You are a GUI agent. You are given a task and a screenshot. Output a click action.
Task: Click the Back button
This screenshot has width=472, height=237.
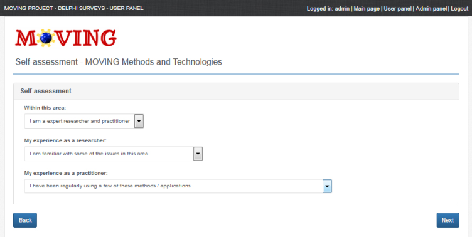coord(25,220)
